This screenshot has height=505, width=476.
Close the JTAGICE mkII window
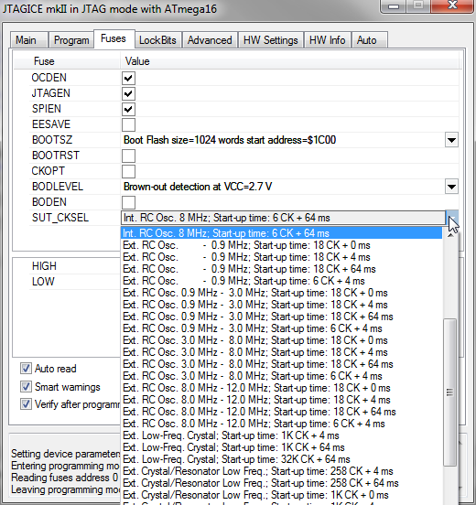pos(453,5)
